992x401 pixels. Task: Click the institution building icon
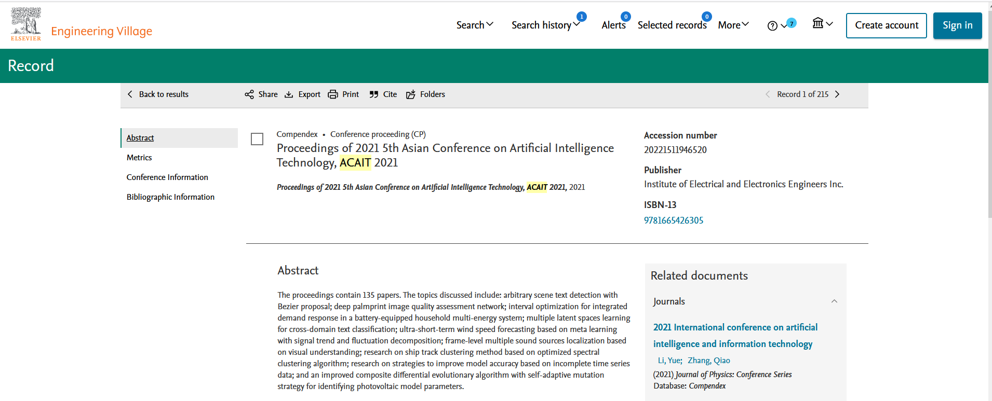[818, 23]
